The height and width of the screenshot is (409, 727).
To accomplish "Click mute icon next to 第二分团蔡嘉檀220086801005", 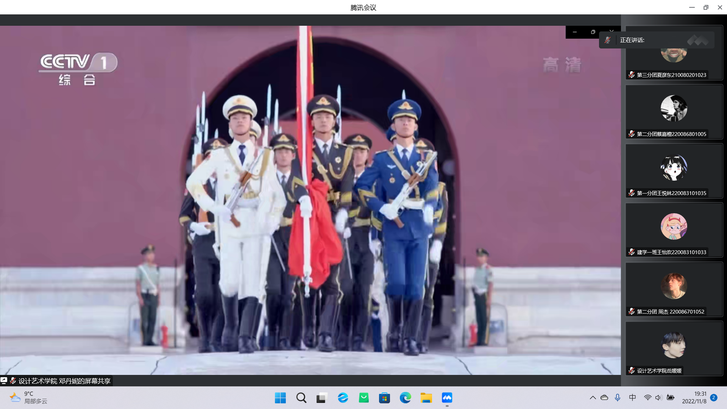I will point(631,134).
